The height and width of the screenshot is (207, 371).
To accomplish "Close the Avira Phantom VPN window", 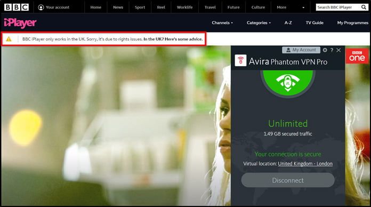I will 338,50.
